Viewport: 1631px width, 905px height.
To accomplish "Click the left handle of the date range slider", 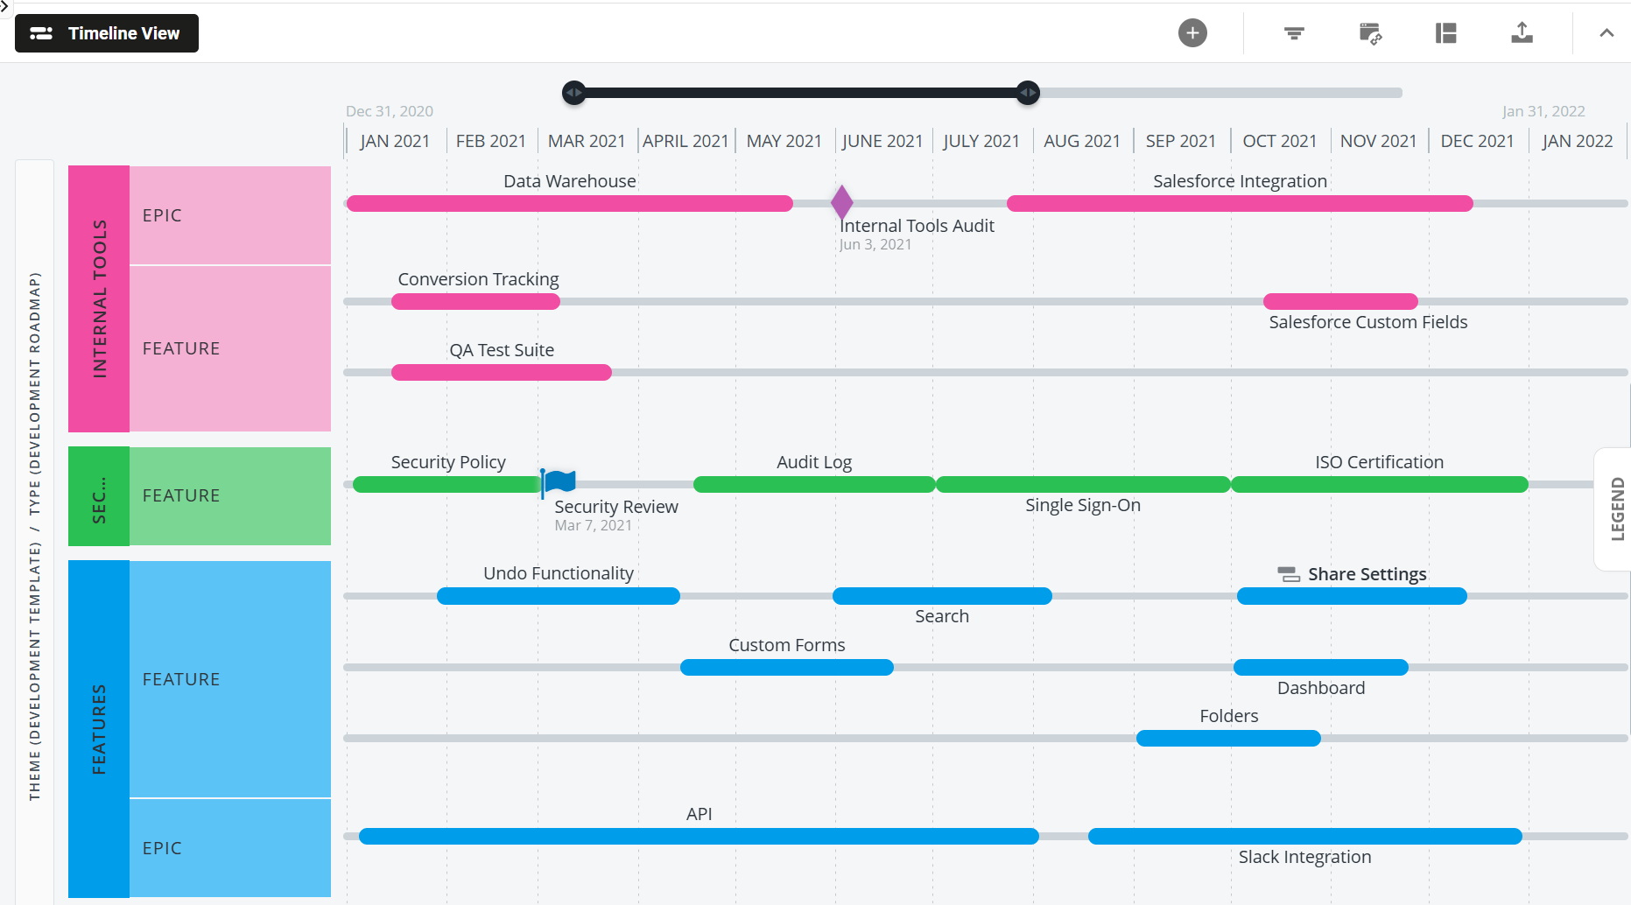I will pos(574,92).
